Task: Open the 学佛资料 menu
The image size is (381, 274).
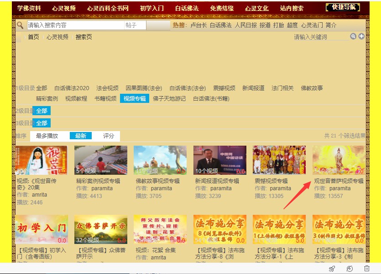Action: 29,8
